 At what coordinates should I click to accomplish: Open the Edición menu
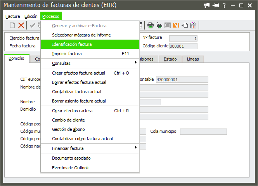[x=31, y=16]
